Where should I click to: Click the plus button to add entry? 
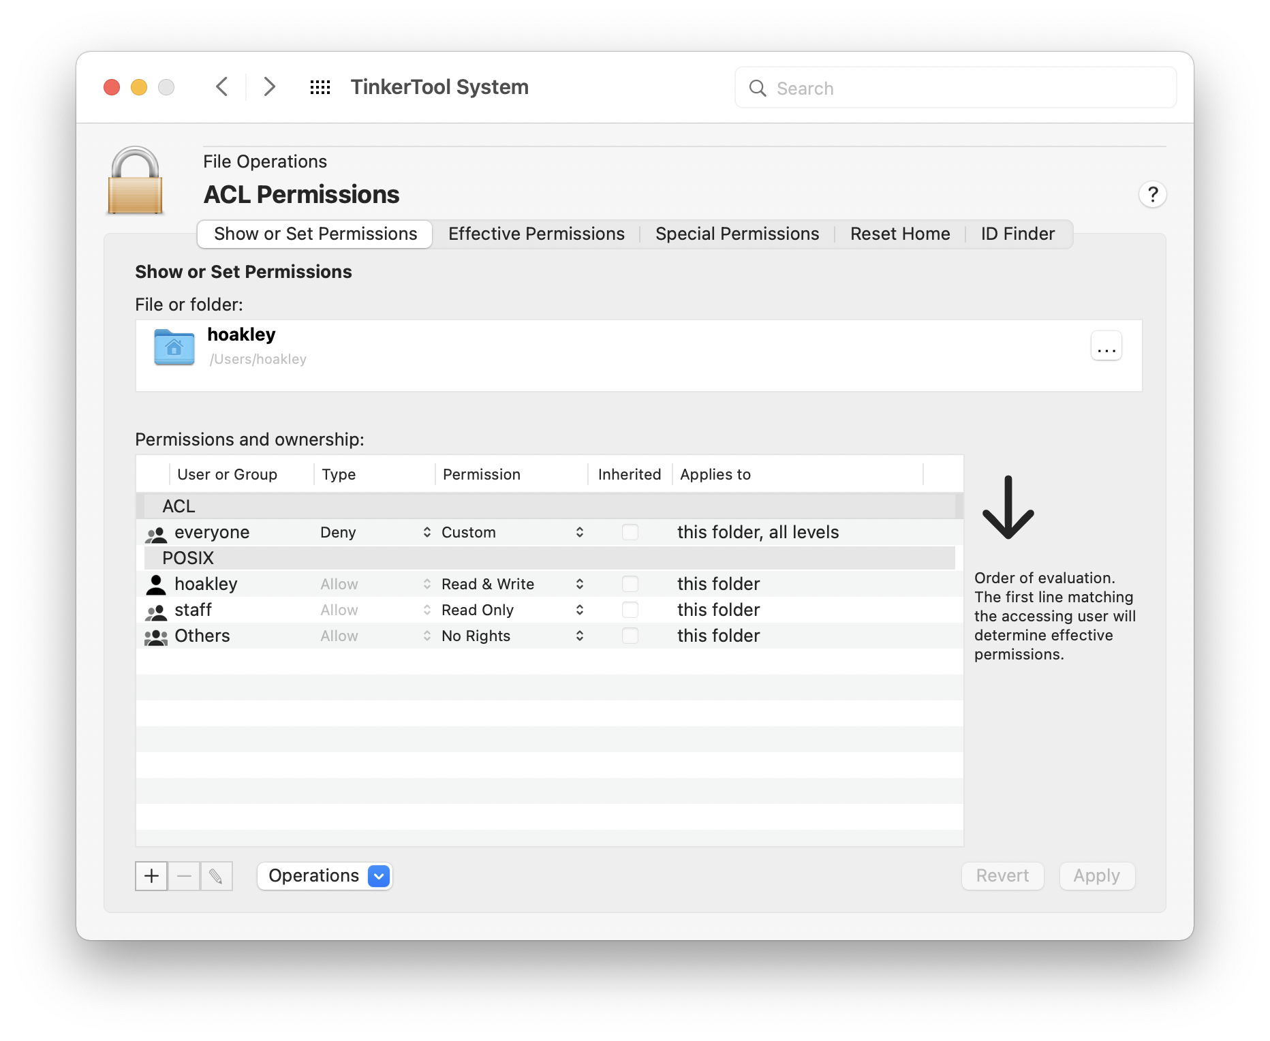point(151,876)
